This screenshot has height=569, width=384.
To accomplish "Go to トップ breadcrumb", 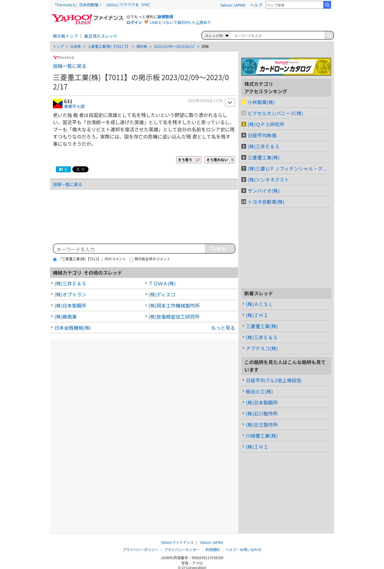I will 58,46.
